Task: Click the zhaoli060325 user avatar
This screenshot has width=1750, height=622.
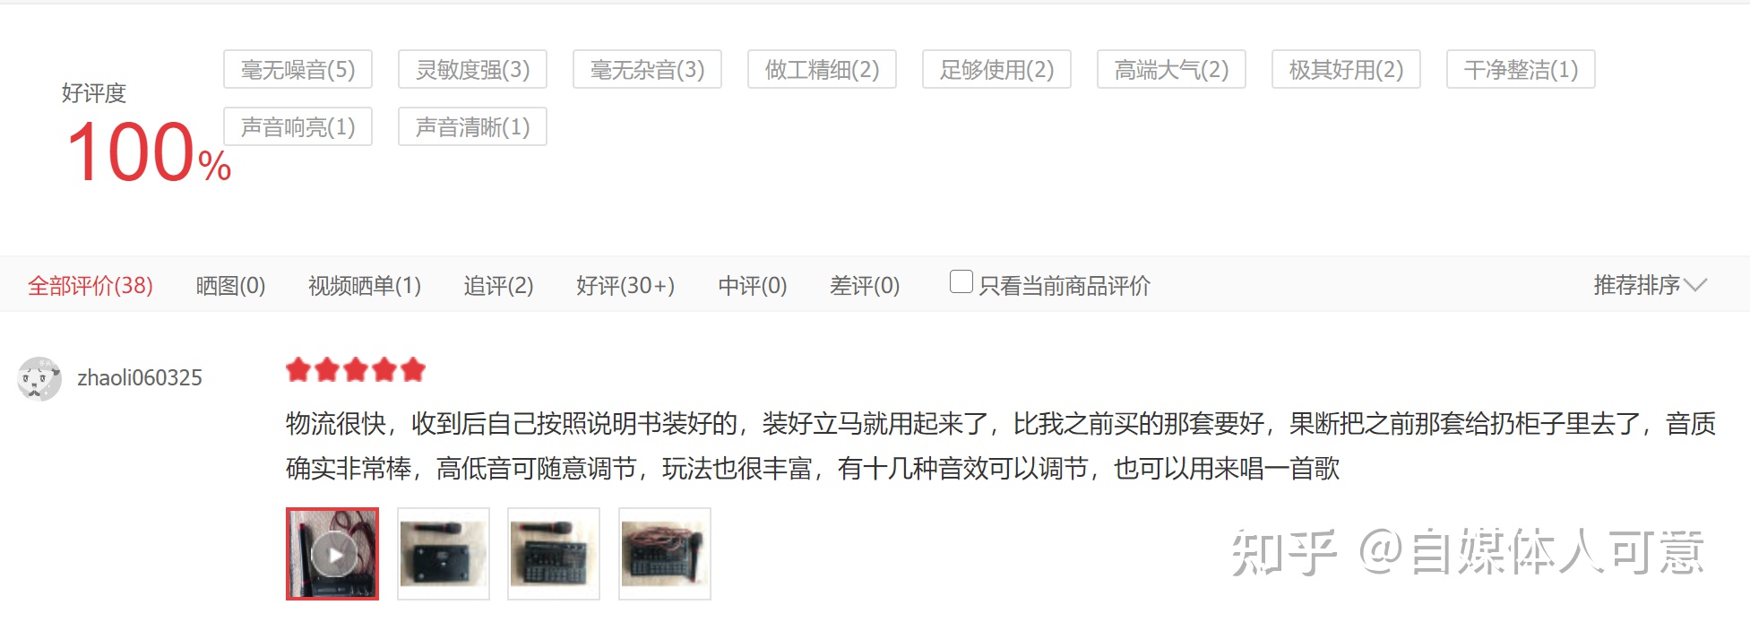Action: 39,378
